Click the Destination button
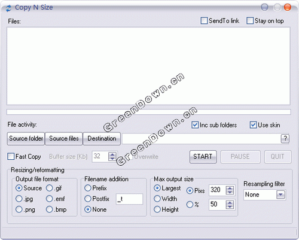This screenshot has height=240, width=299. tap(102, 138)
